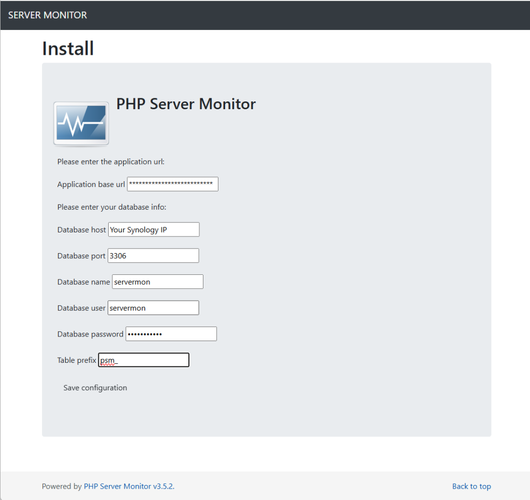Click 'Please enter the application url:' text
530x500 pixels.
pos(111,161)
